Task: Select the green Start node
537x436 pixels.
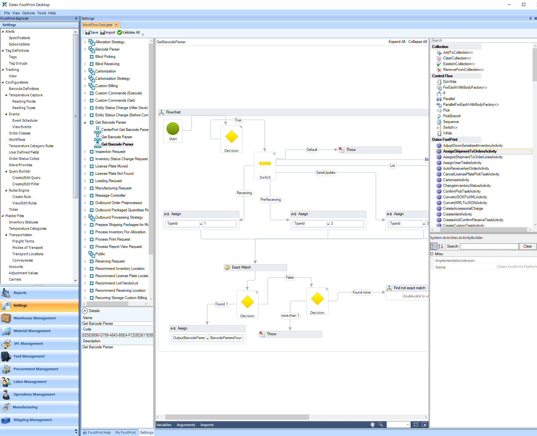Action: [173, 129]
